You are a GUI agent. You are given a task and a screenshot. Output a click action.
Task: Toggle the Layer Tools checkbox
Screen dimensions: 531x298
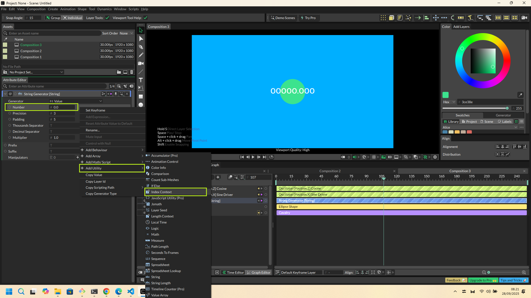[107, 18]
